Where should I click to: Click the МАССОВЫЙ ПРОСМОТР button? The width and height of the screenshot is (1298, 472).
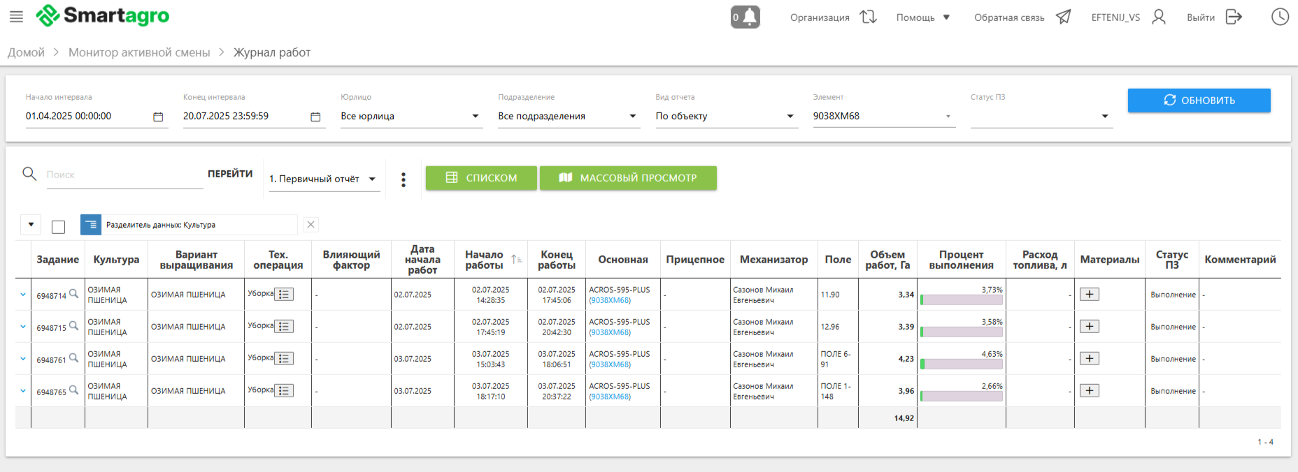pos(627,178)
